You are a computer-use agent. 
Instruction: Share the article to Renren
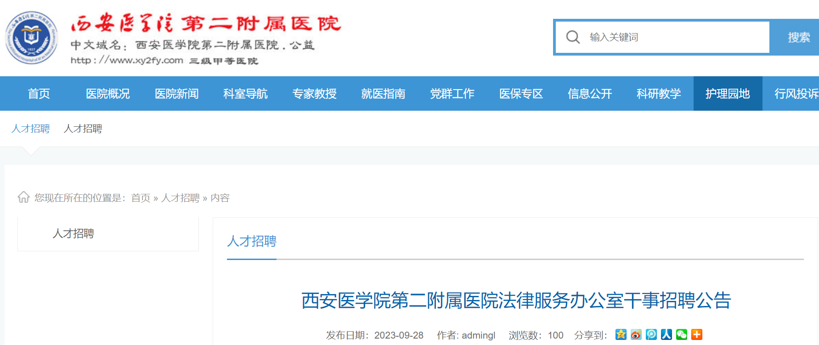point(666,334)
